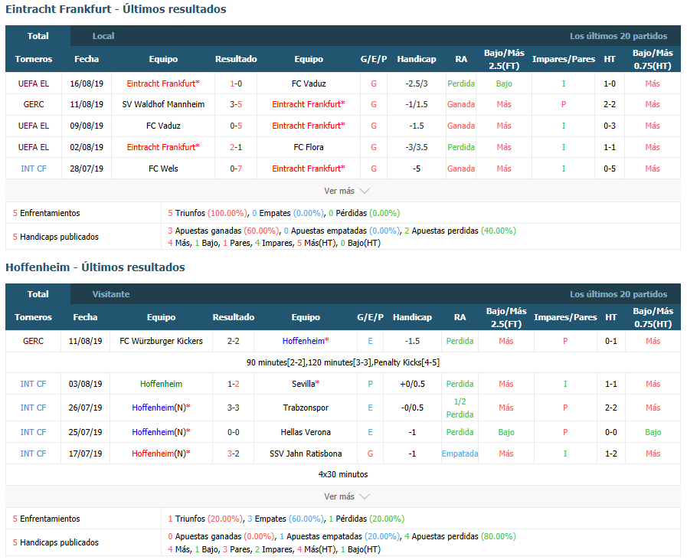Image resolution: width=687 pixels, height=560 pixels.
Task: Click INT CF tournament in 03/08/19 row
Action: coord(33,384)
